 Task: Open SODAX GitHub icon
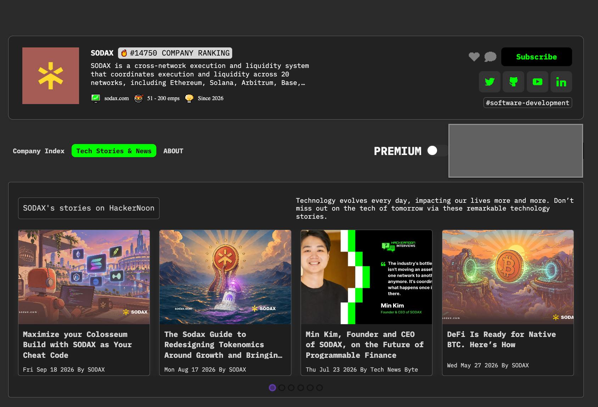(513, 82)
